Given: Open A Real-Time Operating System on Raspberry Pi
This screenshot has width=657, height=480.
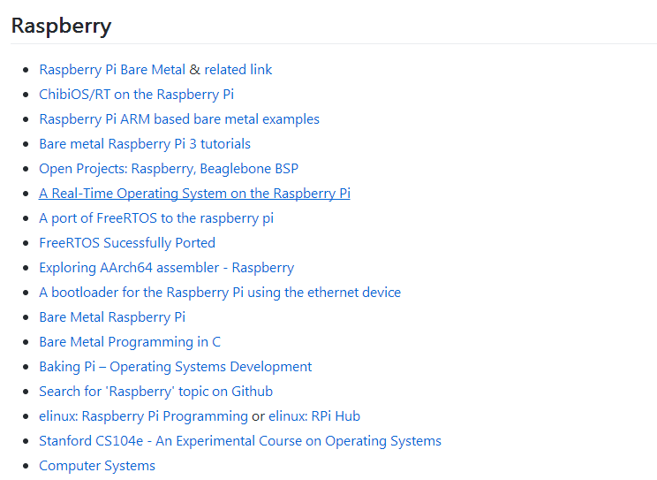Looking at the screenshot, I should [194, 194].
